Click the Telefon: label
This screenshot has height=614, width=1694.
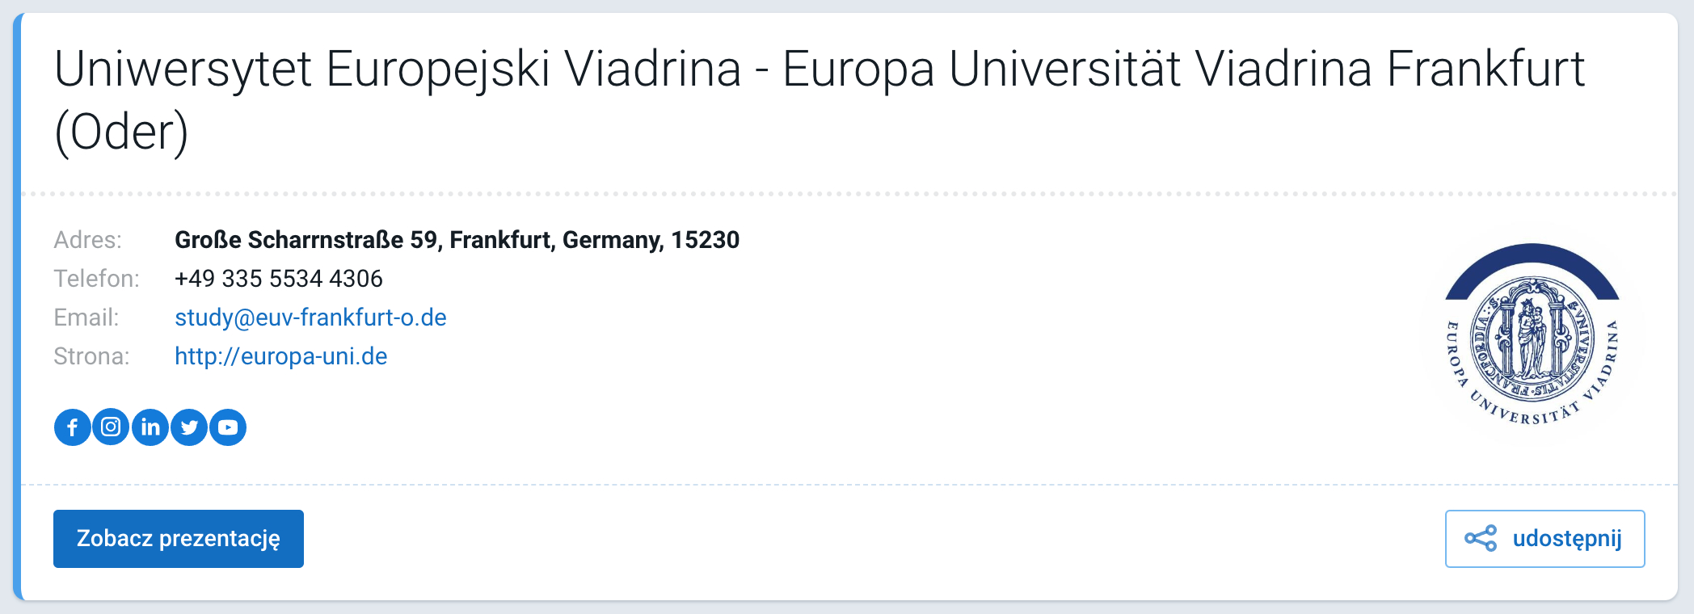click(x=97, y=279)
